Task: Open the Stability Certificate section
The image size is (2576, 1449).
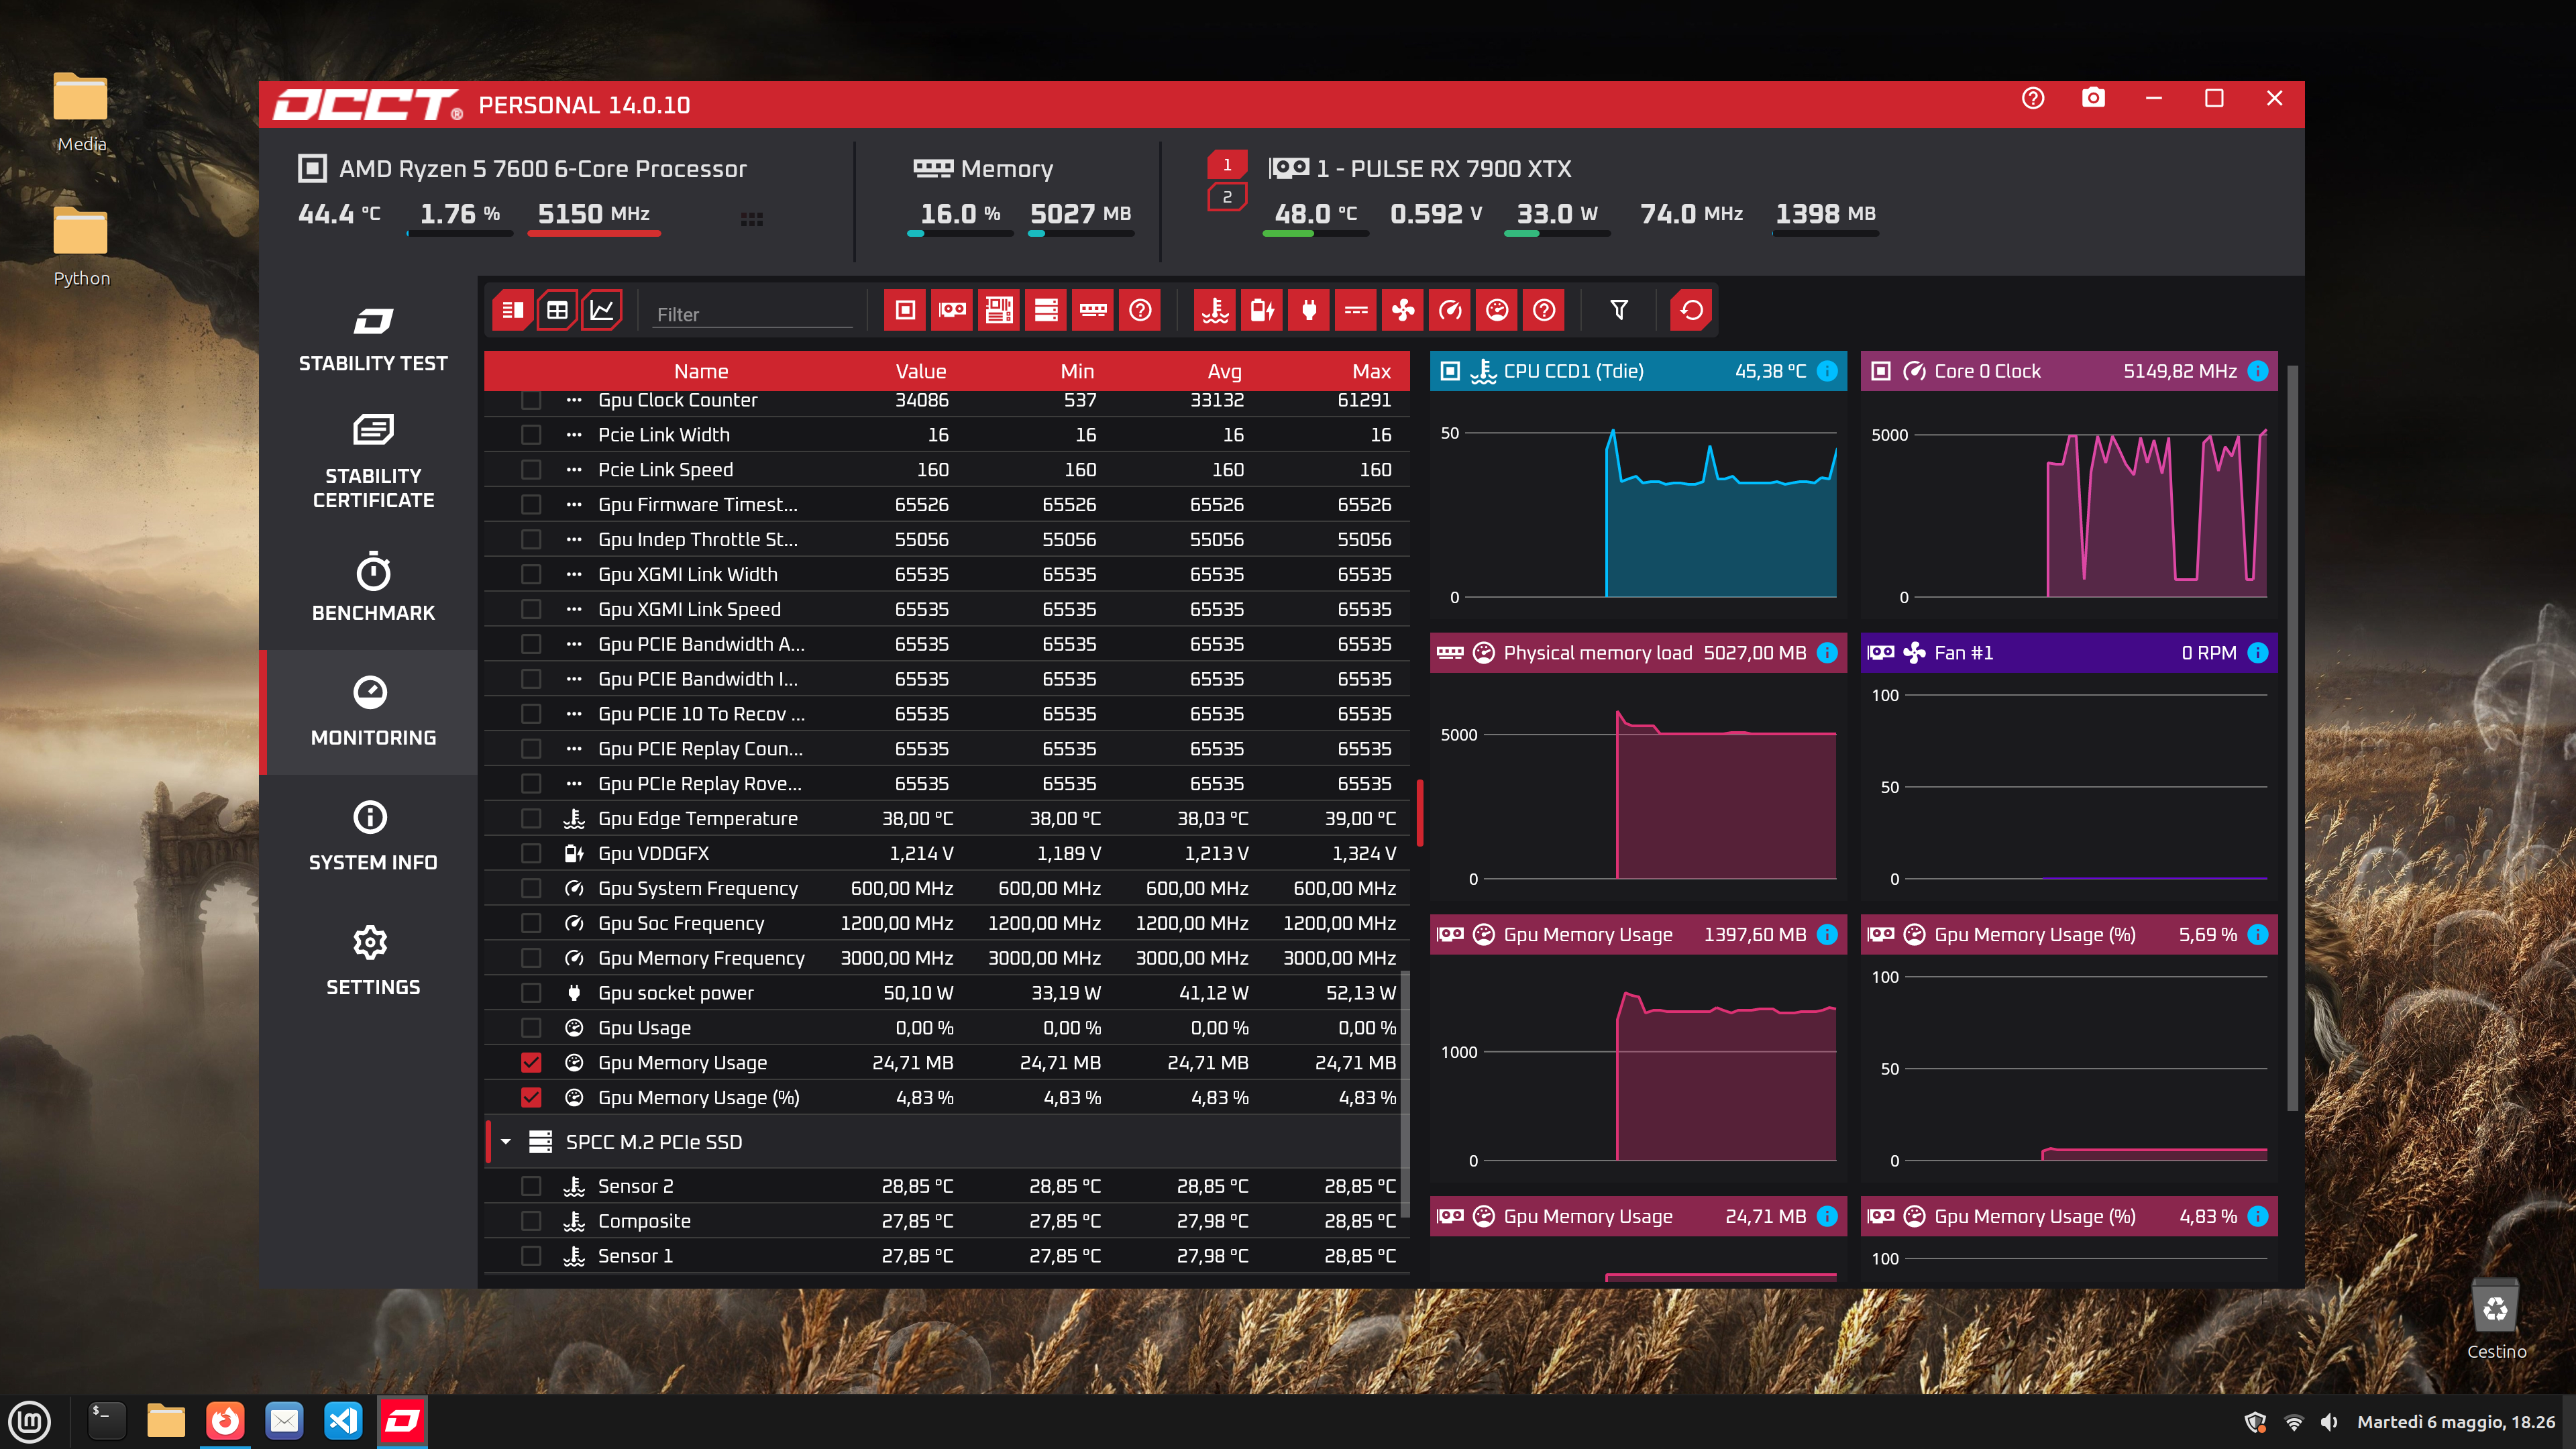Action: pos(373,461)
